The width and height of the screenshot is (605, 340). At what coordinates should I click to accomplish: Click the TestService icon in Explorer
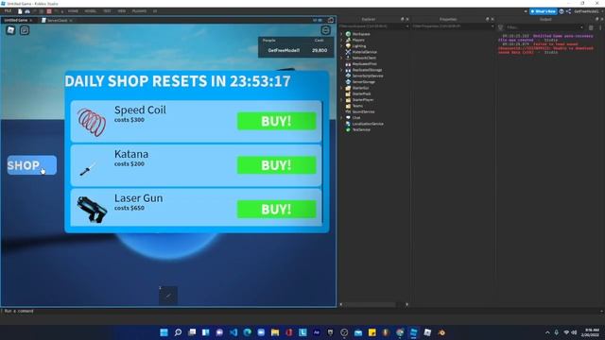pos(348,129)
